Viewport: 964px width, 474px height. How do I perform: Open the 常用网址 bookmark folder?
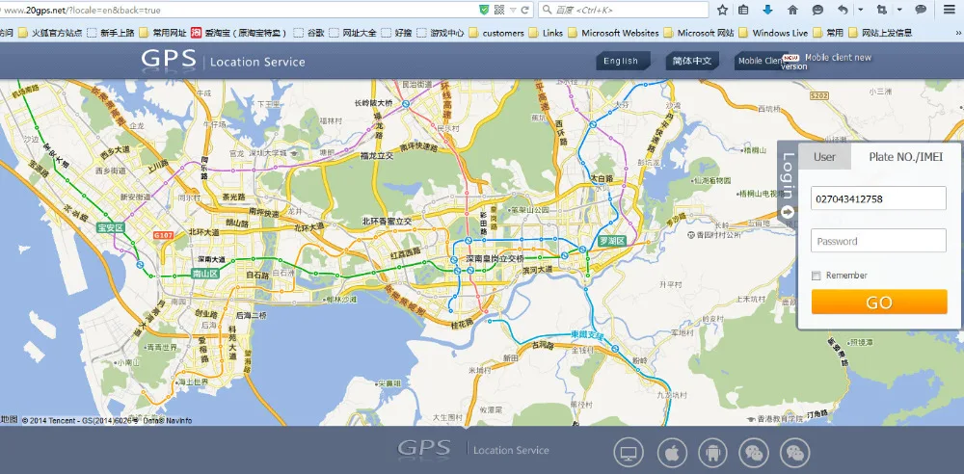[x=162, y=33]
